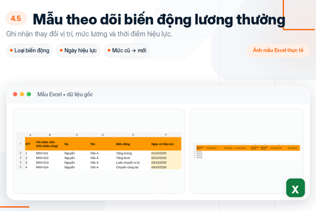The height and width of the screenshot is (211, 316).
Task: Click 'Nguyễn' in the MNV-011 row
Action: [x=77, y=153]
